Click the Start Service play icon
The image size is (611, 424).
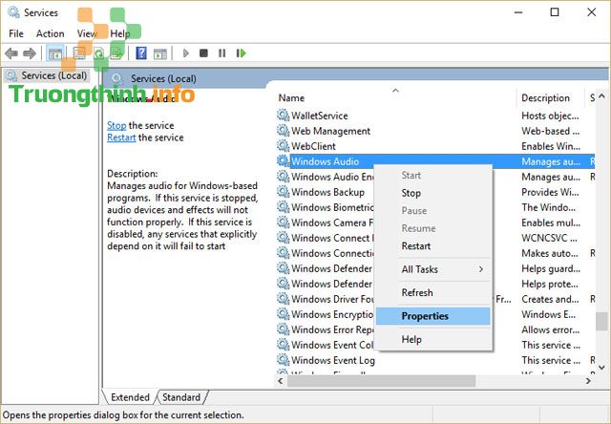point(186,53)
